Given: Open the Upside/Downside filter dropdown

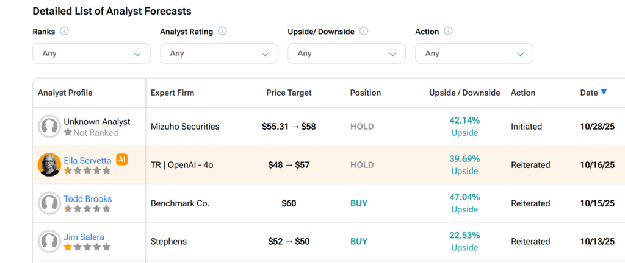Looking at the screenshot, I should pos(347,54).
